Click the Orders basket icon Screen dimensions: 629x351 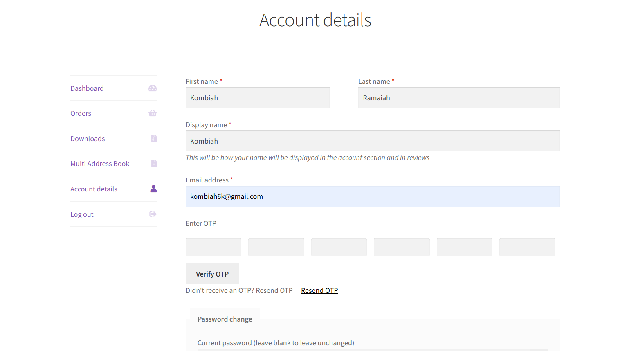point(153,113)
